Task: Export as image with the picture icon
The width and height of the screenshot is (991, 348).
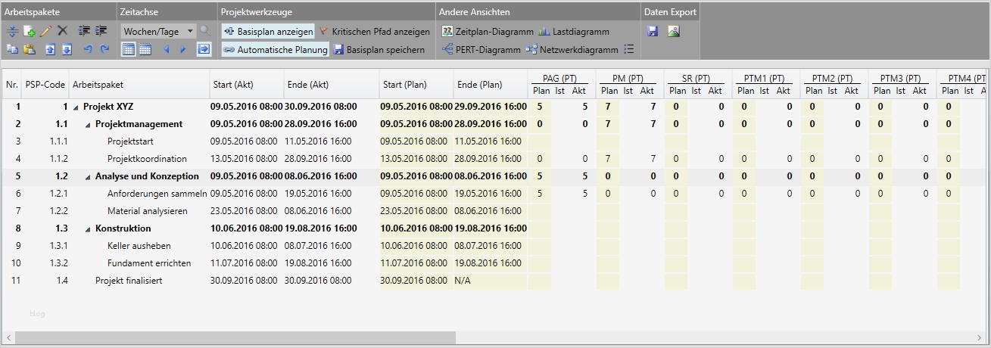Action: pos(674,32)
